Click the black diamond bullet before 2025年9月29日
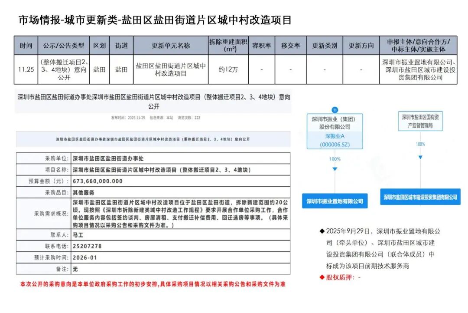Image resolution: width=468 pixels, height=313 pixels. (x=322, y=231)
